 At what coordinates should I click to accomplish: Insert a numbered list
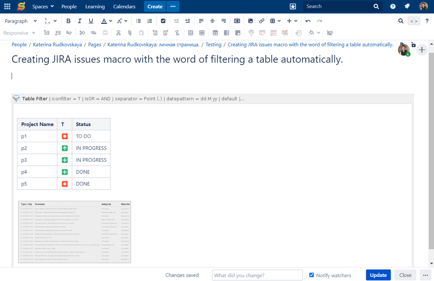[x=150, y=21]
